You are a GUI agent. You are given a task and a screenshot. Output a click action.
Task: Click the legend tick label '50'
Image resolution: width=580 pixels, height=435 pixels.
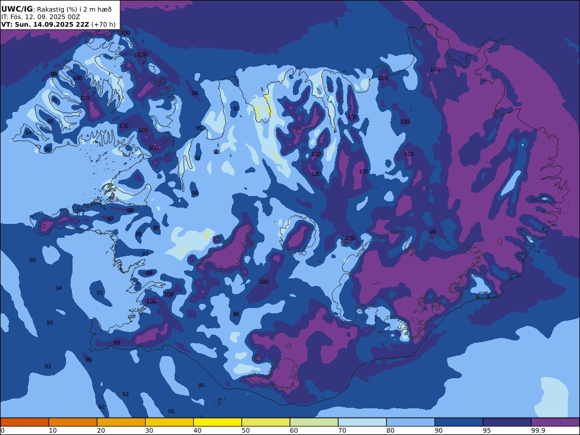click(x=245, y=430)
